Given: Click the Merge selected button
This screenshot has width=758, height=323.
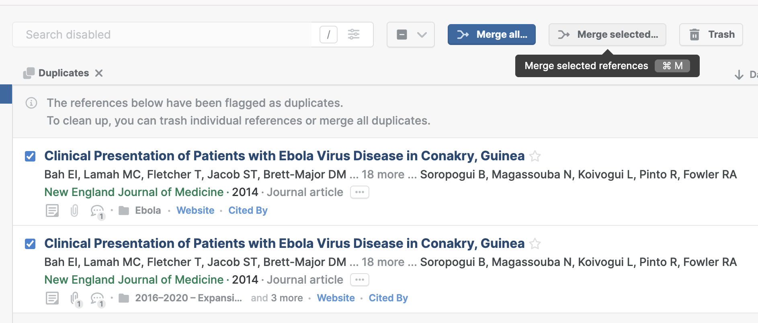Looking at the screenshot, I should click(x=607, y=35).
